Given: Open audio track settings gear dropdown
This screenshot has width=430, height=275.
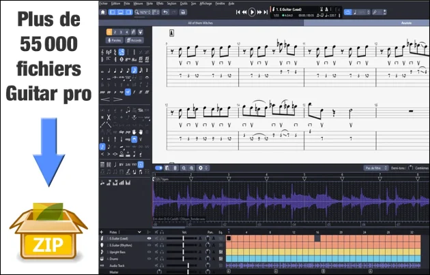Looking at the screenshot, I should point(203,168).
